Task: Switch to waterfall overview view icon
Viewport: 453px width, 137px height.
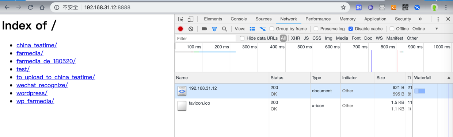Action: (262, 29)
